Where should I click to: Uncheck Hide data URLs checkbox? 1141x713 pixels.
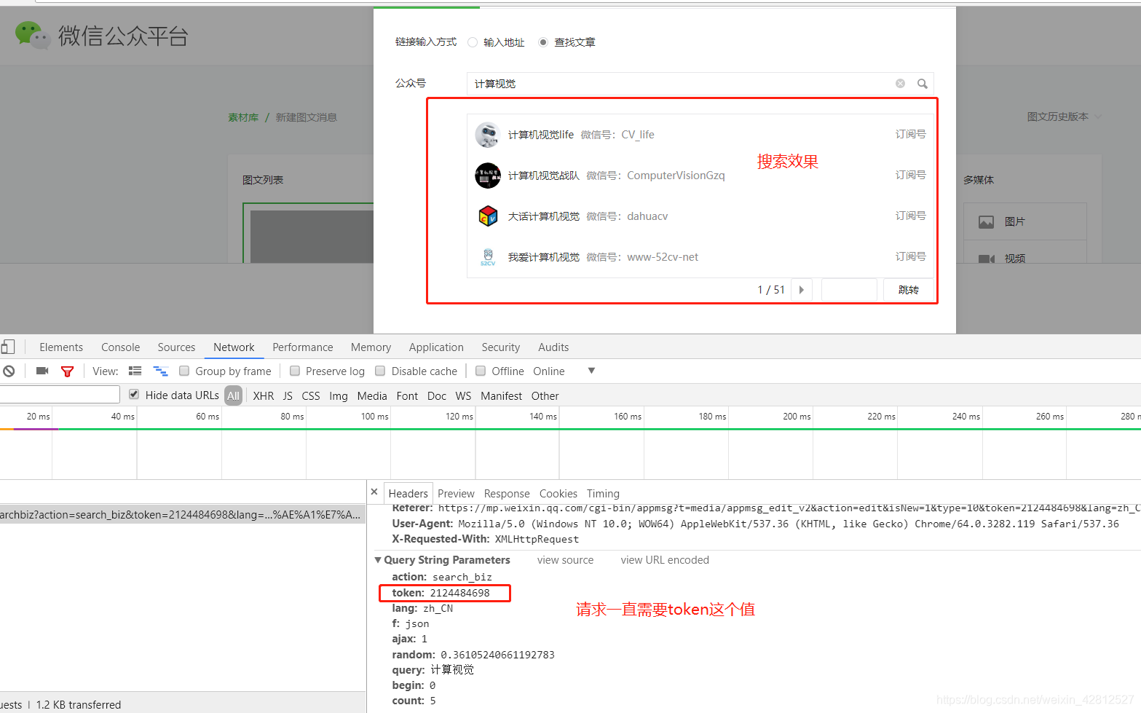tap(134, 394)
